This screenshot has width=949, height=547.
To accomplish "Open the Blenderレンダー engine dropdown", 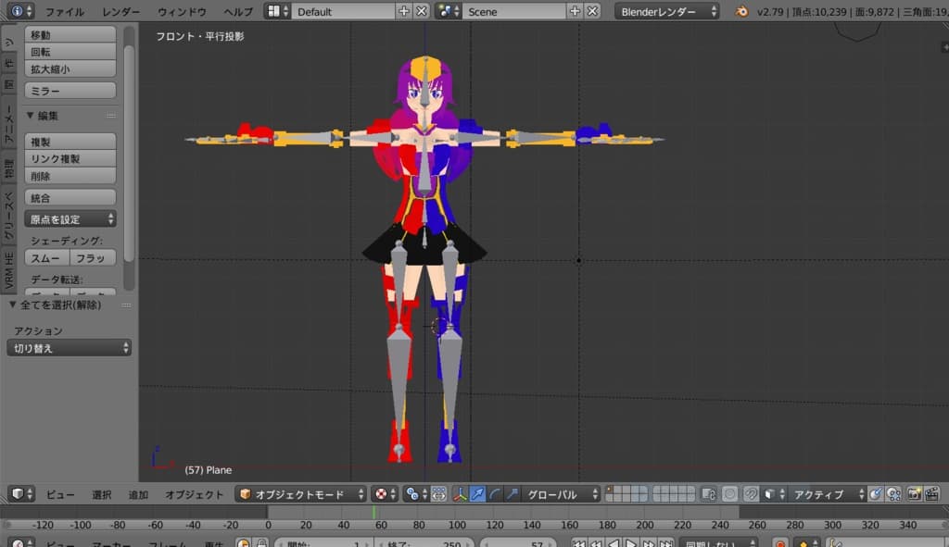I will tap(666, 12).
